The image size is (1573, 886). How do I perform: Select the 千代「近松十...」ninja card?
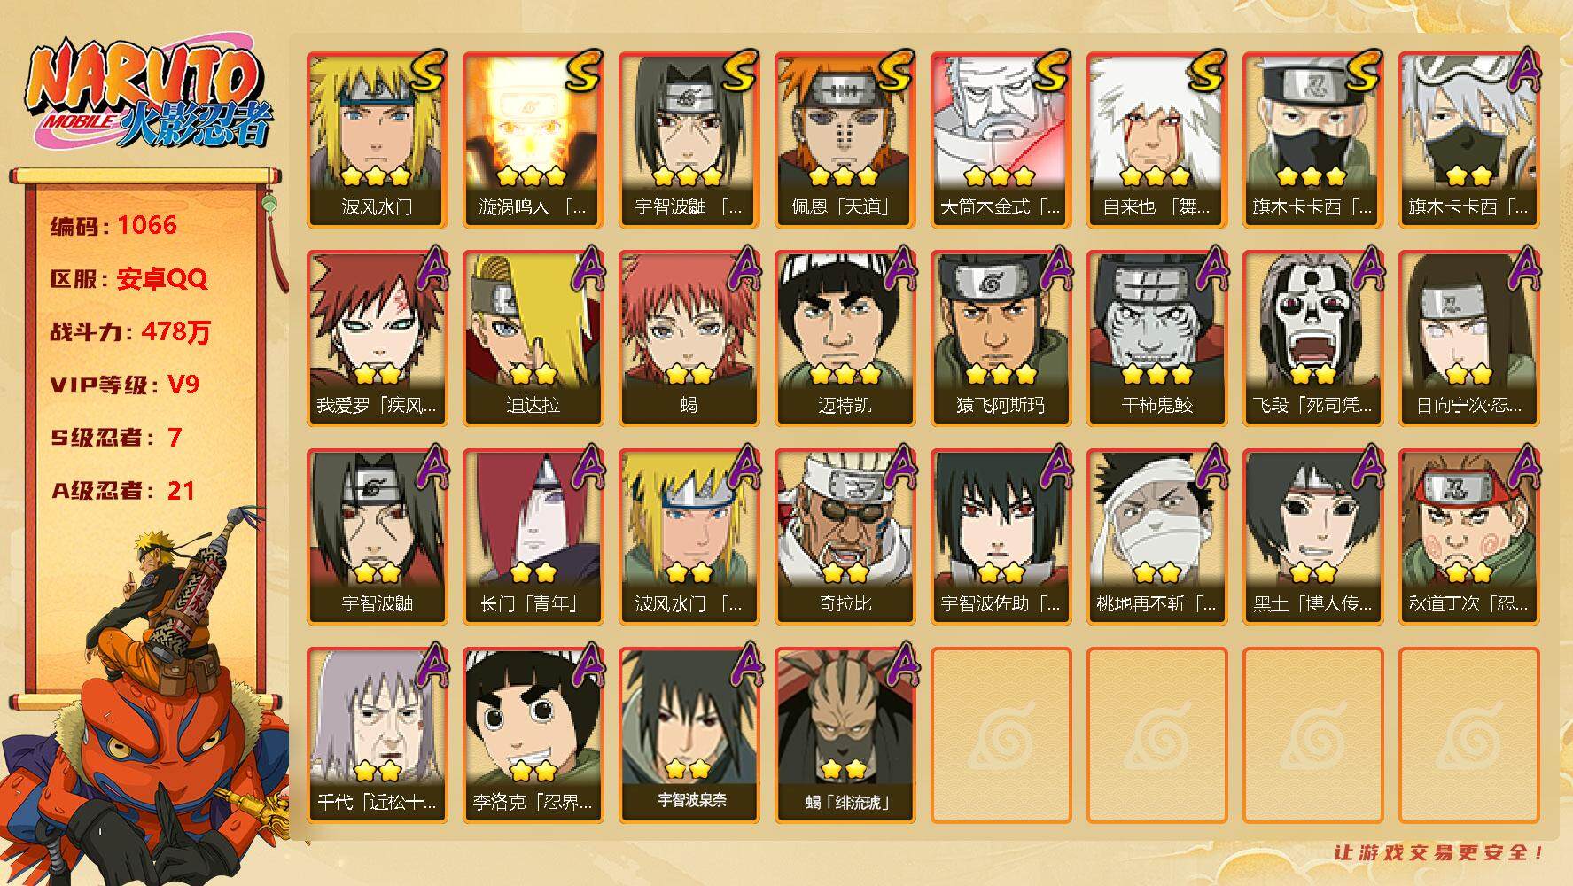click(x=377, y=735)
